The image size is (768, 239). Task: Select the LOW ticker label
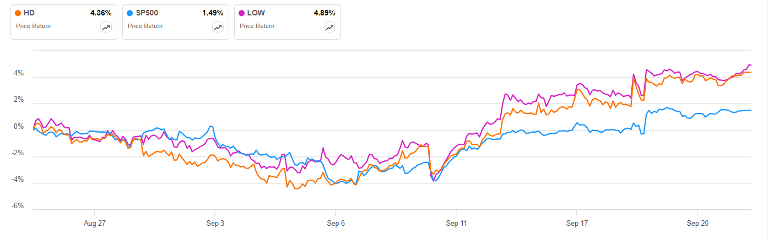257,13
